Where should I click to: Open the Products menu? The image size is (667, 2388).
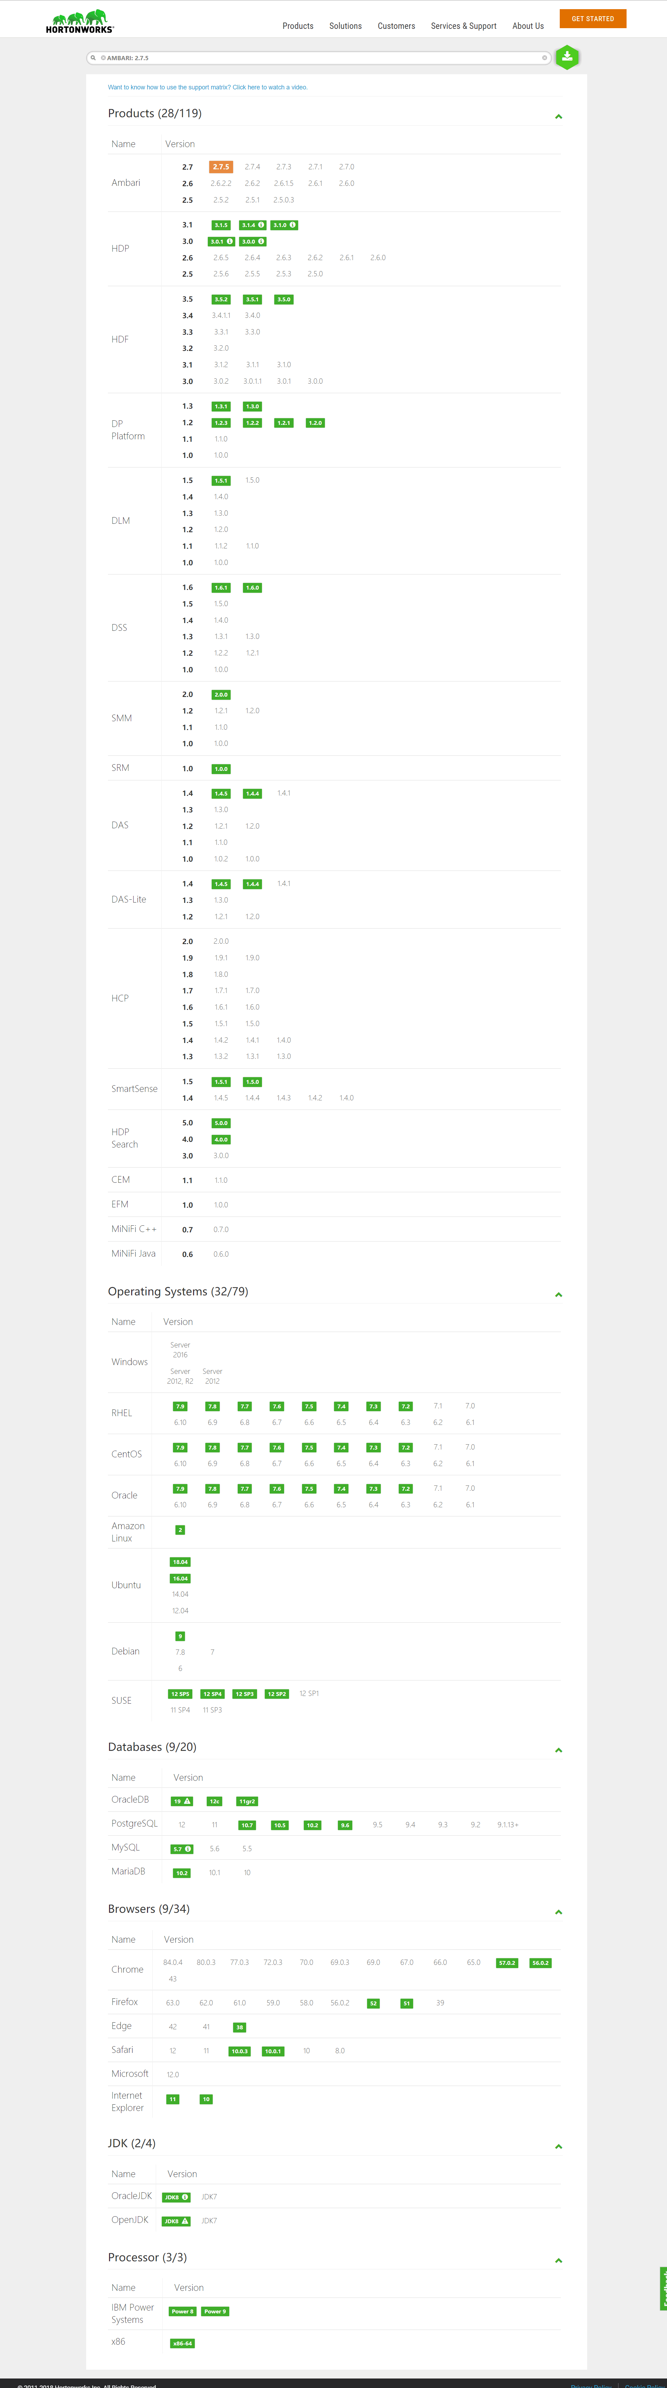[x=297, y=26]
